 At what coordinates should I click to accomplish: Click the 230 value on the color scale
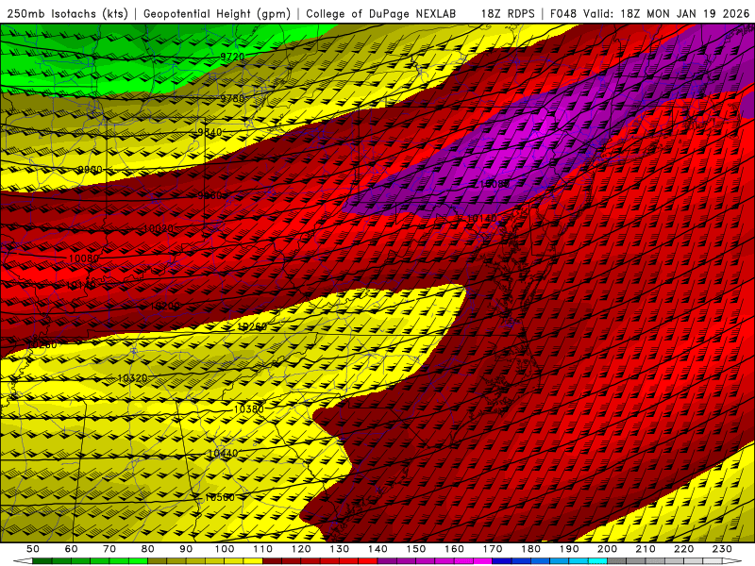(x=722, y=549)
